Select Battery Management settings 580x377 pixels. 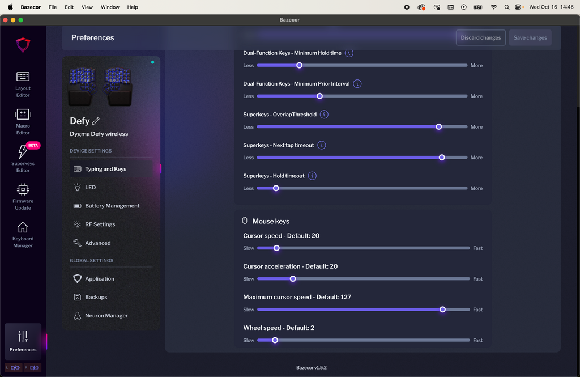pyautogui.click(x=112, y=206)
